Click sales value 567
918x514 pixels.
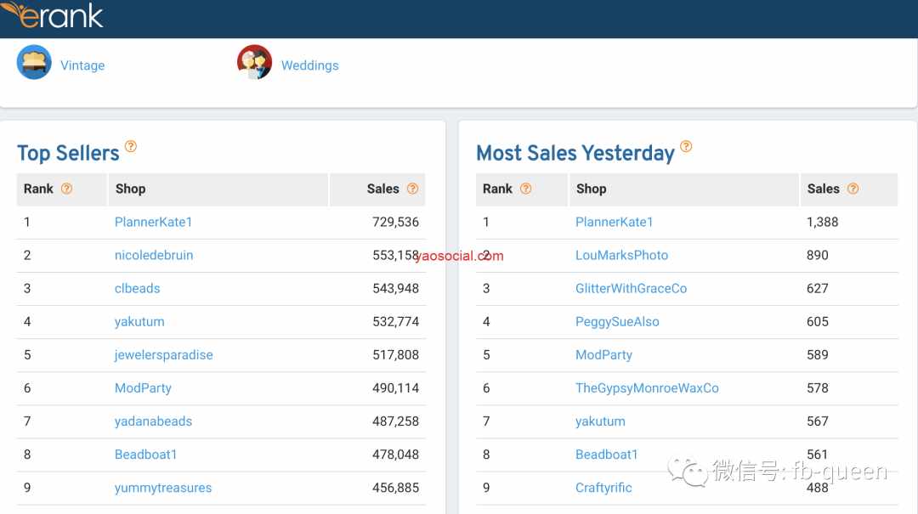[818, 421]
